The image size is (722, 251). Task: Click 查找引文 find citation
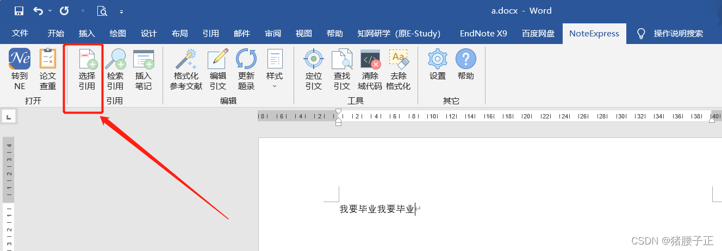pyautogui.click(x=342, y=70)
